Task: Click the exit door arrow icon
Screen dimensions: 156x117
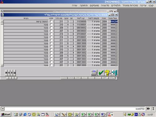Action: click(115, 73)
